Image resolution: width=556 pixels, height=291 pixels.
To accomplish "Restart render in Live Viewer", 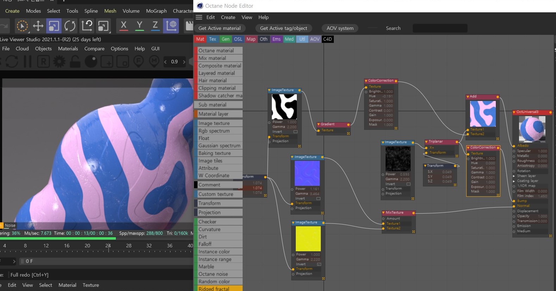I will pos(12,62).
